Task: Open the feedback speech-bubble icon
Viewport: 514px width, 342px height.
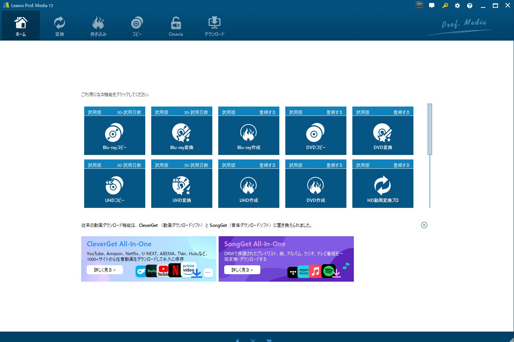Action: click(x=432, y=6)
